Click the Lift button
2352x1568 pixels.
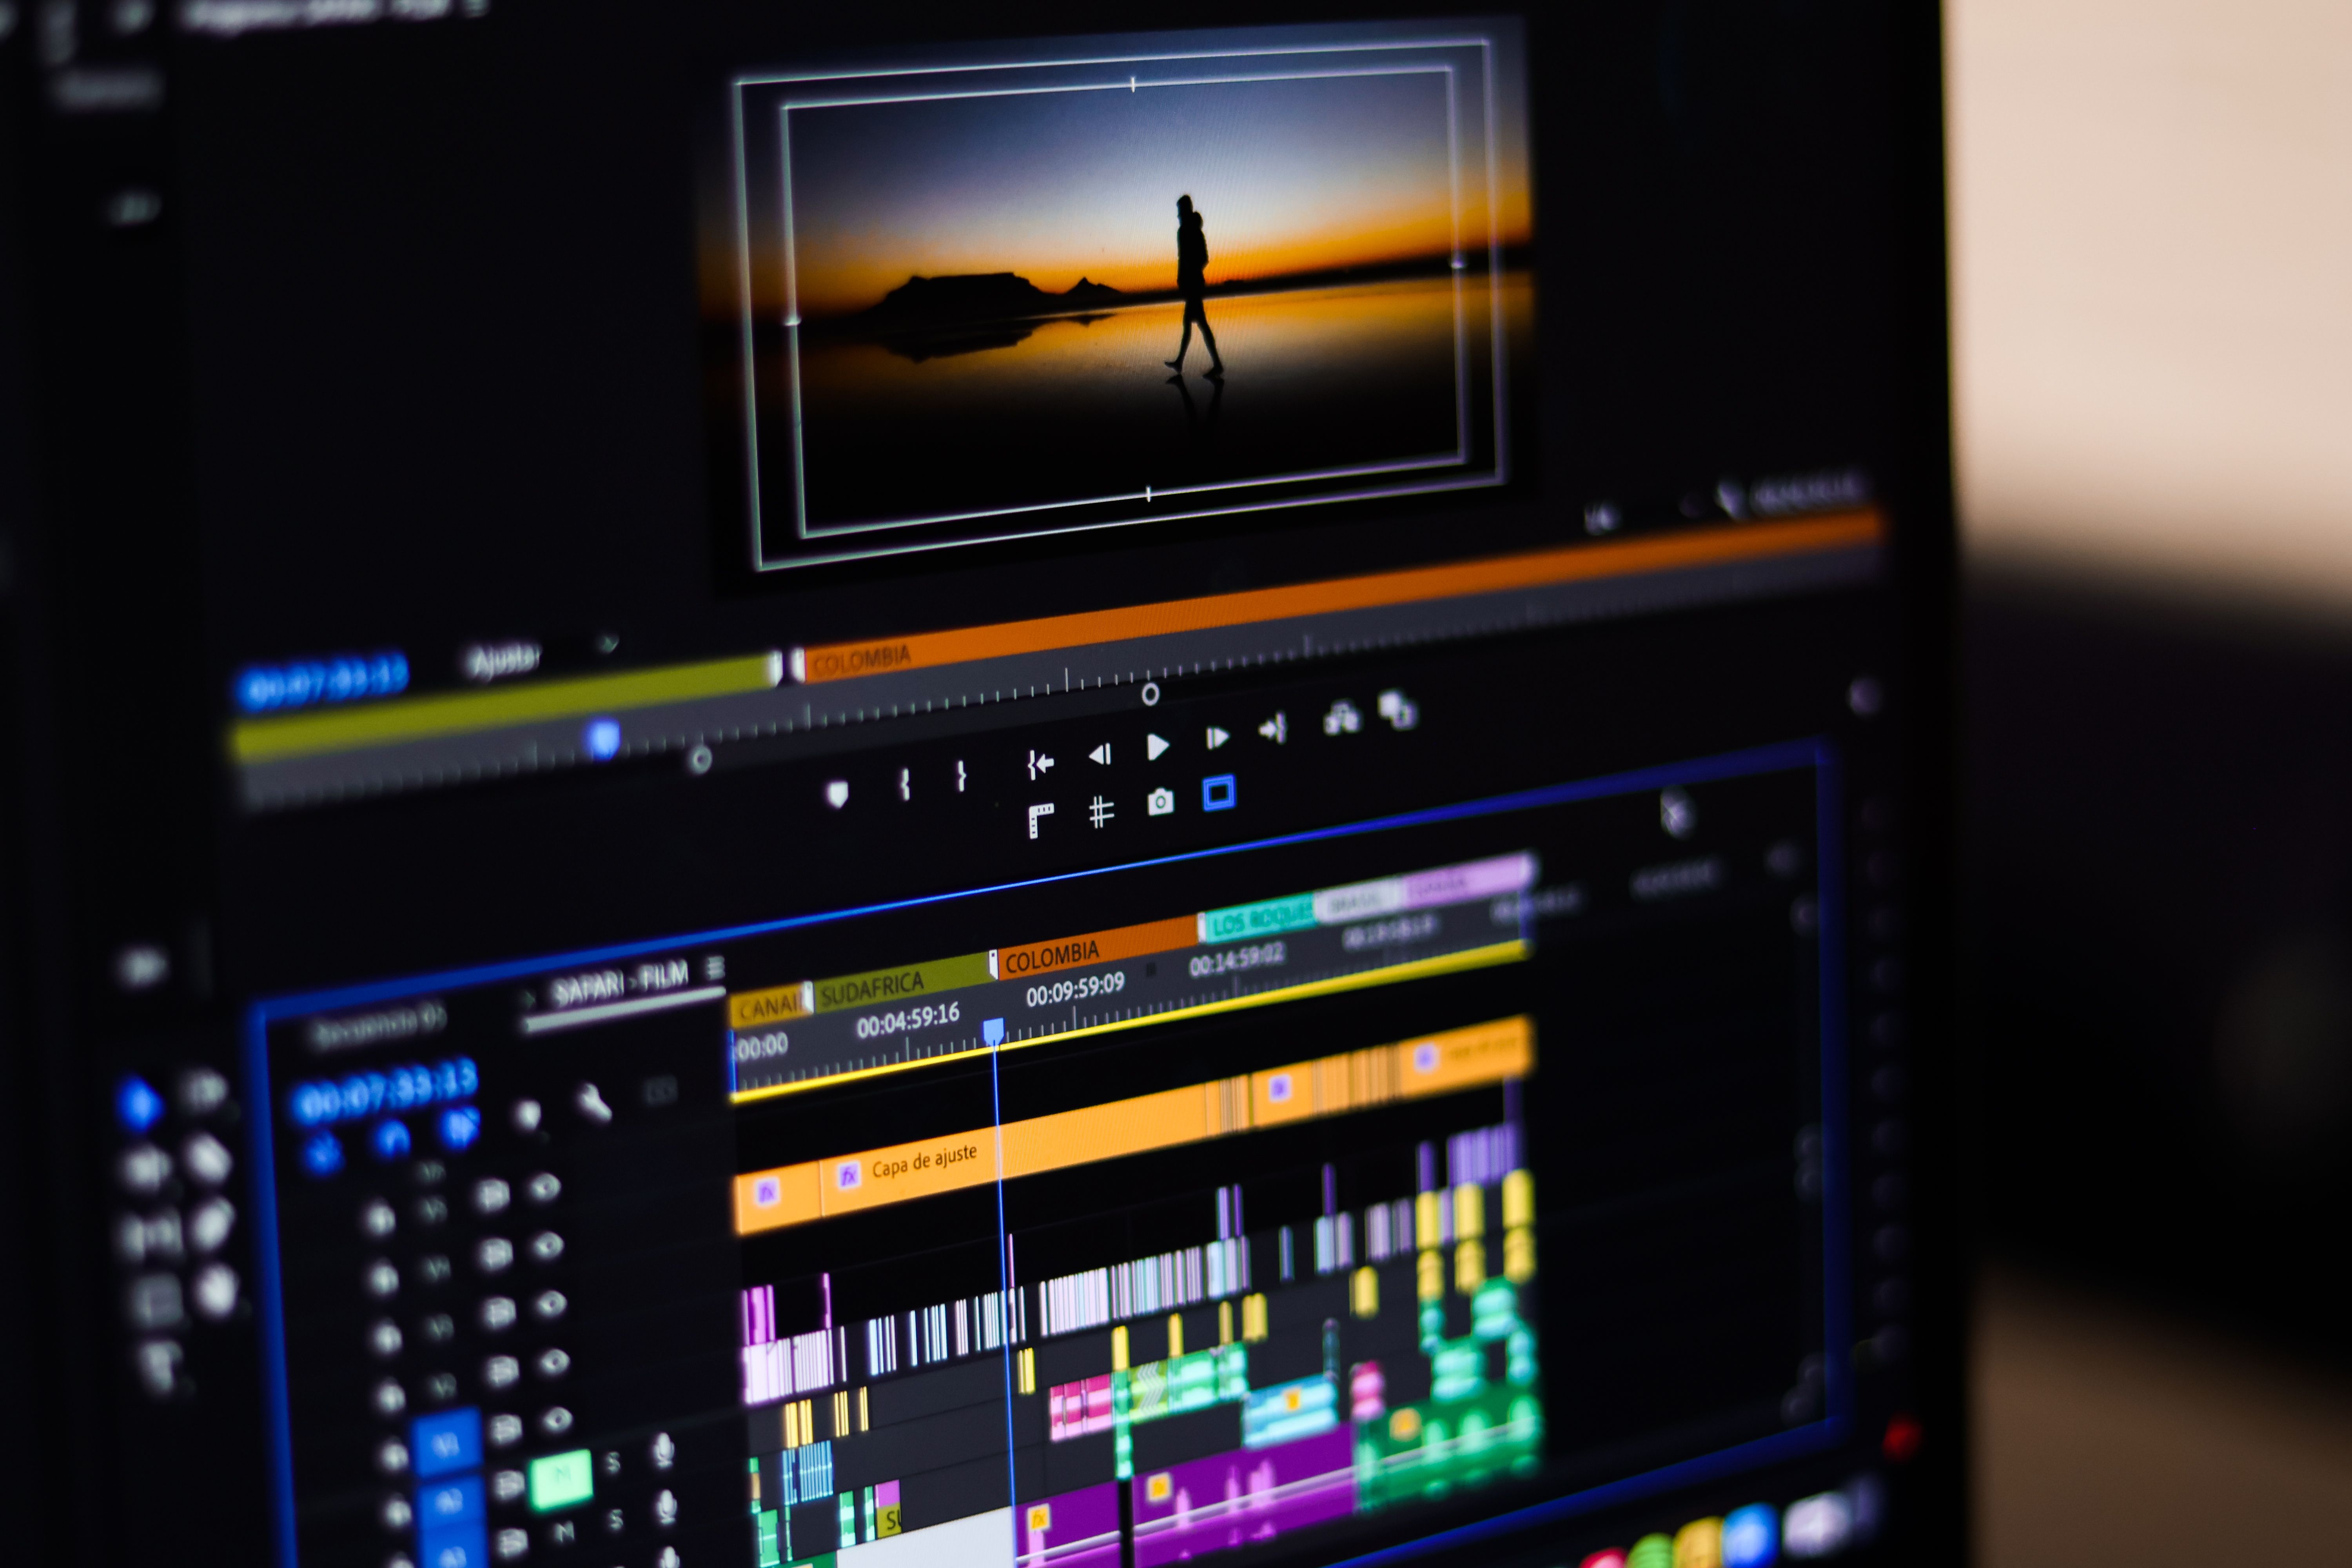[1342, 718]
